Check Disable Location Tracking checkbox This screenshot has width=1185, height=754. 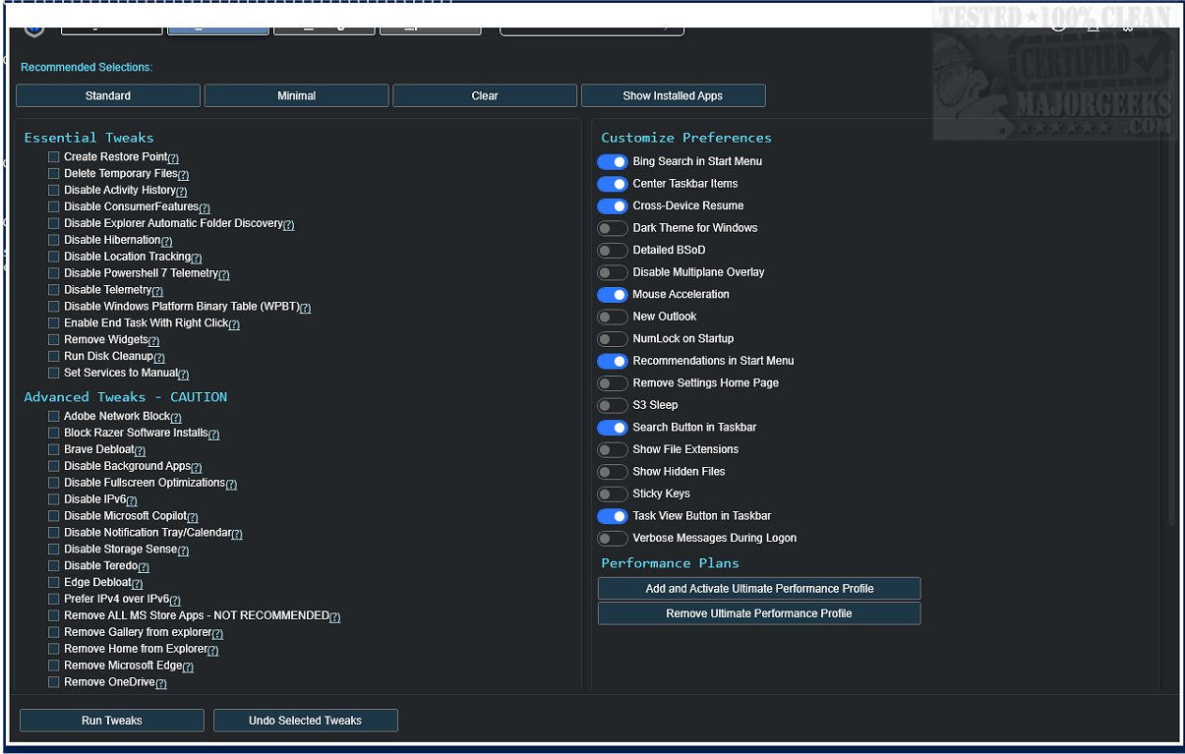point(54,257)
